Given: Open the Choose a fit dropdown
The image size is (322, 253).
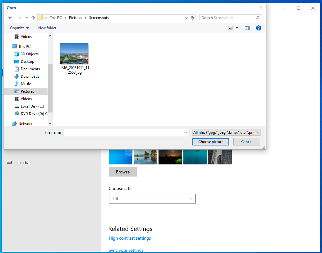Looking at the screenshot, I should [152, 199].
